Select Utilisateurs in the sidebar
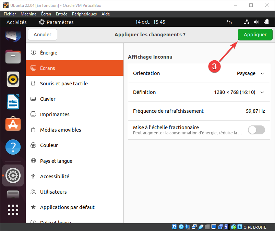Screen dimensions: 275x231 coord(74,192)
